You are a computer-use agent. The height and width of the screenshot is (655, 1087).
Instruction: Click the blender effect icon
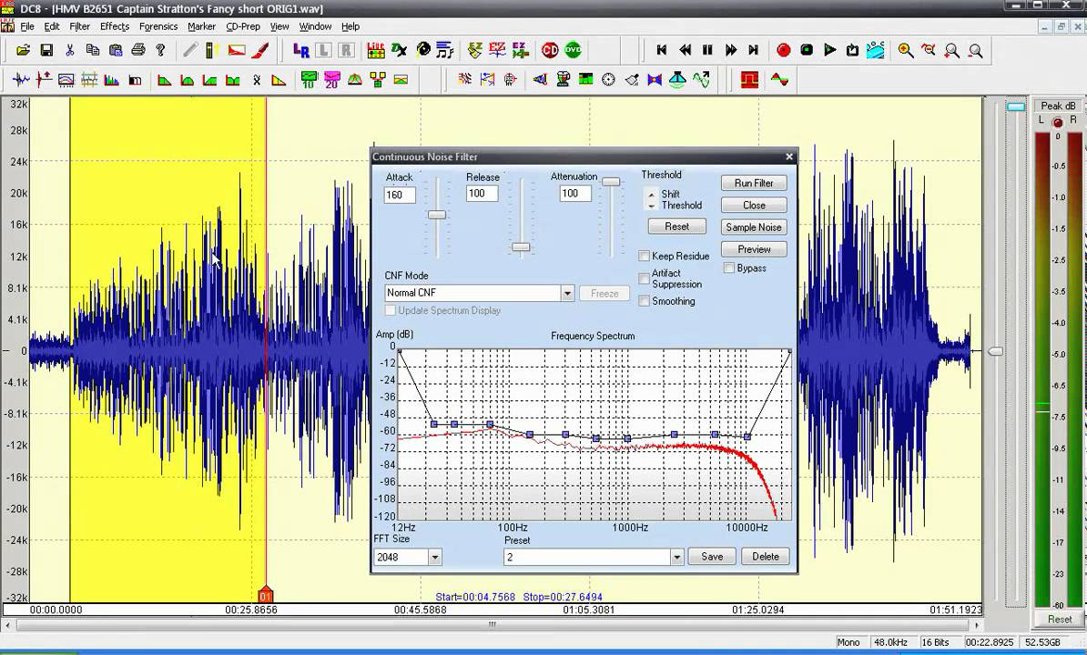(563, 80)
